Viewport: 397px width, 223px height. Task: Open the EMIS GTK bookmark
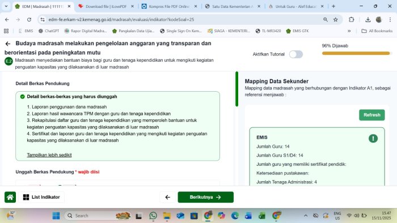[x=297, y=31]
